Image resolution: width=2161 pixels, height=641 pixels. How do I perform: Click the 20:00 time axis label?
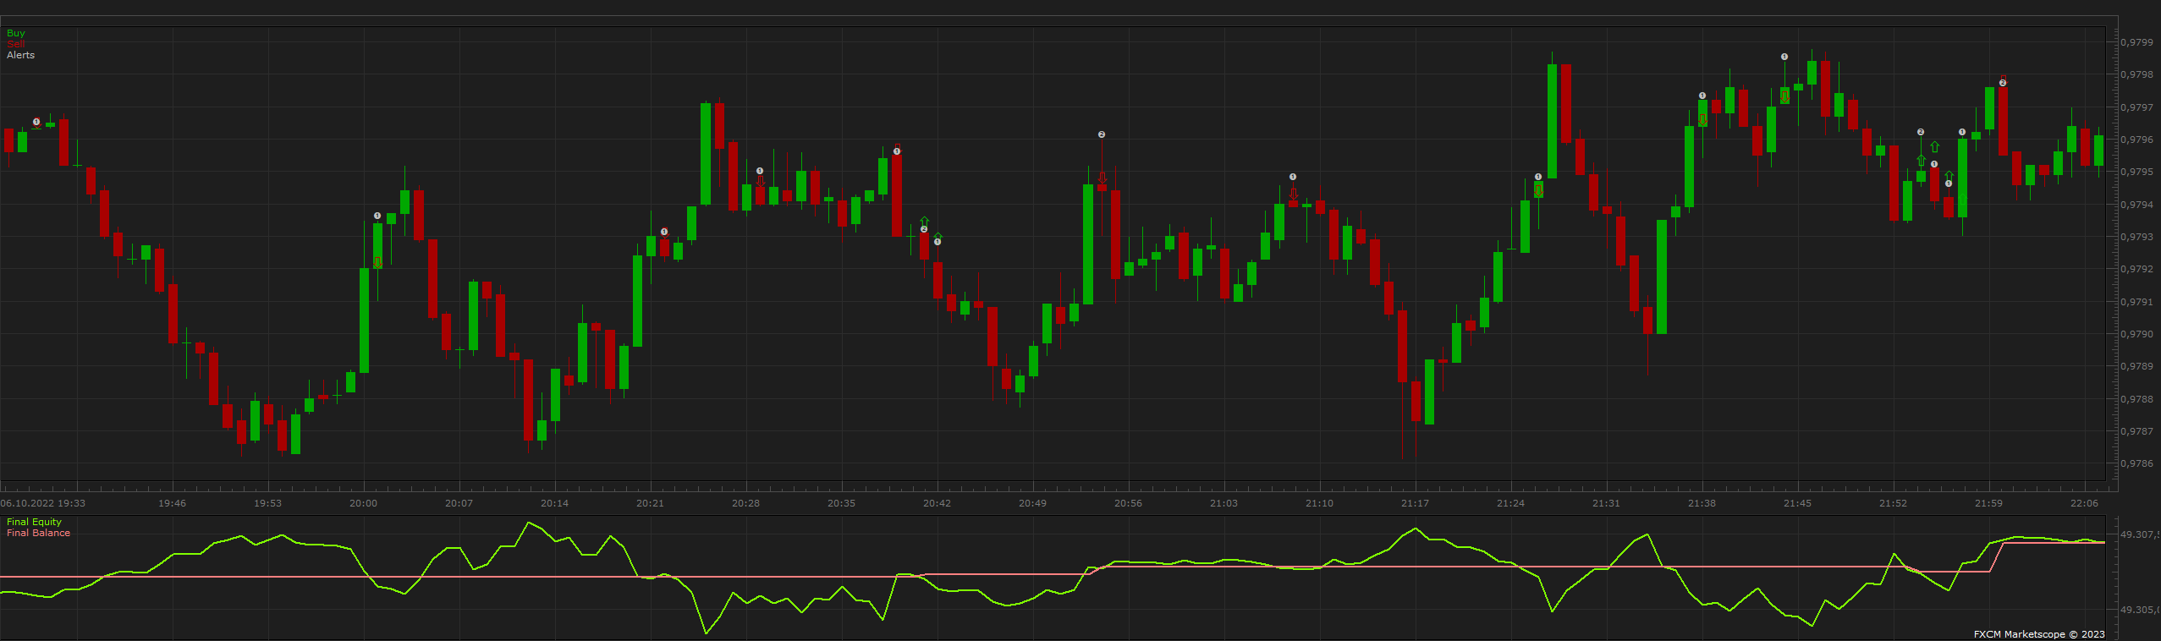click(x=364, y=503)
